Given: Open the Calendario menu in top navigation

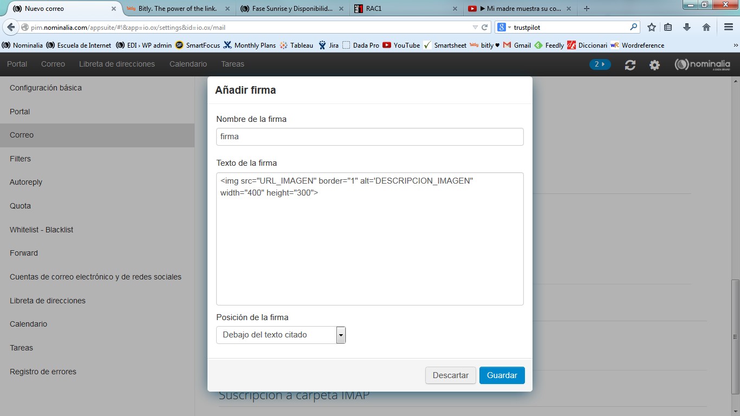Looking at the screenshot, I should pos(188,64).
